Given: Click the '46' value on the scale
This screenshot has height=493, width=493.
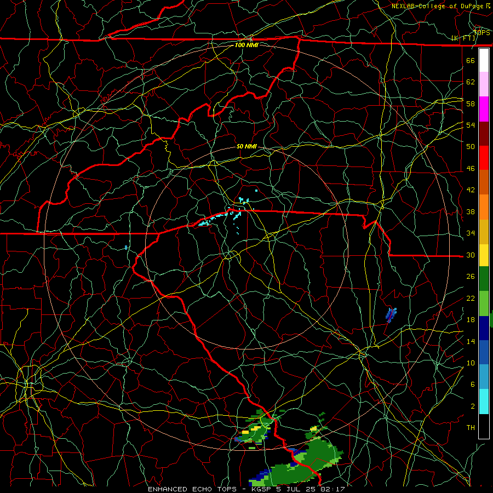Looking at the screenshot, I should pos(471,169).
